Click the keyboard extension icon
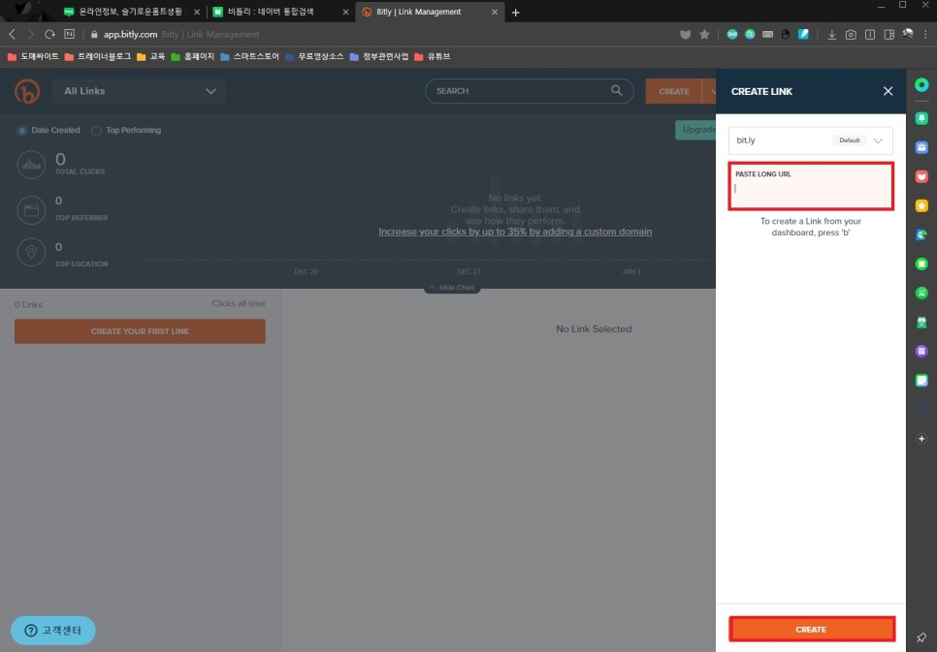The image size is (937, 652). (x=768, y=35)
